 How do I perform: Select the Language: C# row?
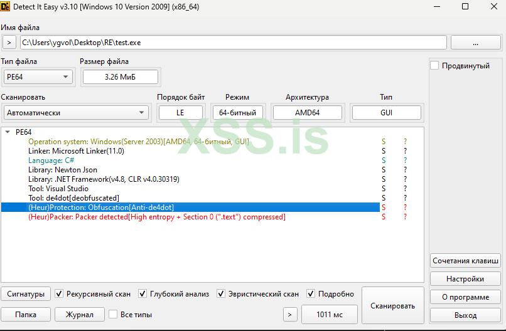click(190, 160)
